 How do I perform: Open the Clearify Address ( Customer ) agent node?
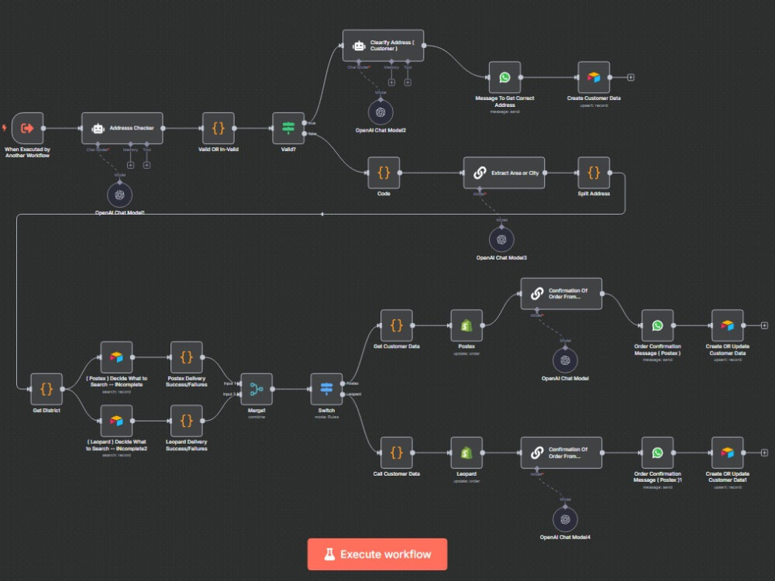point(383,46)
